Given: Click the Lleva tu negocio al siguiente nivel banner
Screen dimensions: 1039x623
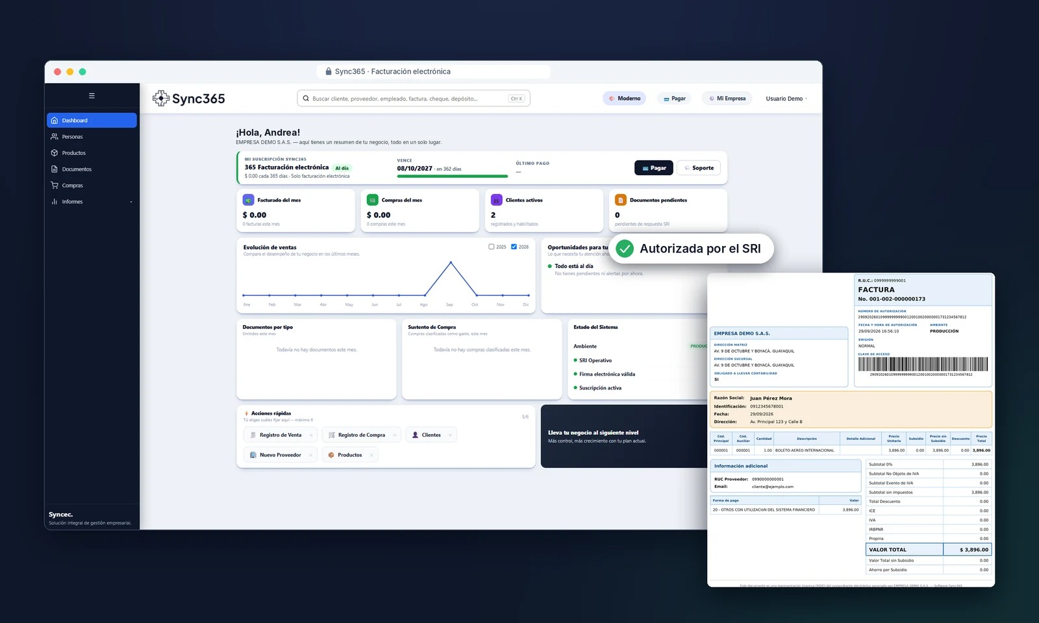Looking at the screenshot, I should 623,436.
